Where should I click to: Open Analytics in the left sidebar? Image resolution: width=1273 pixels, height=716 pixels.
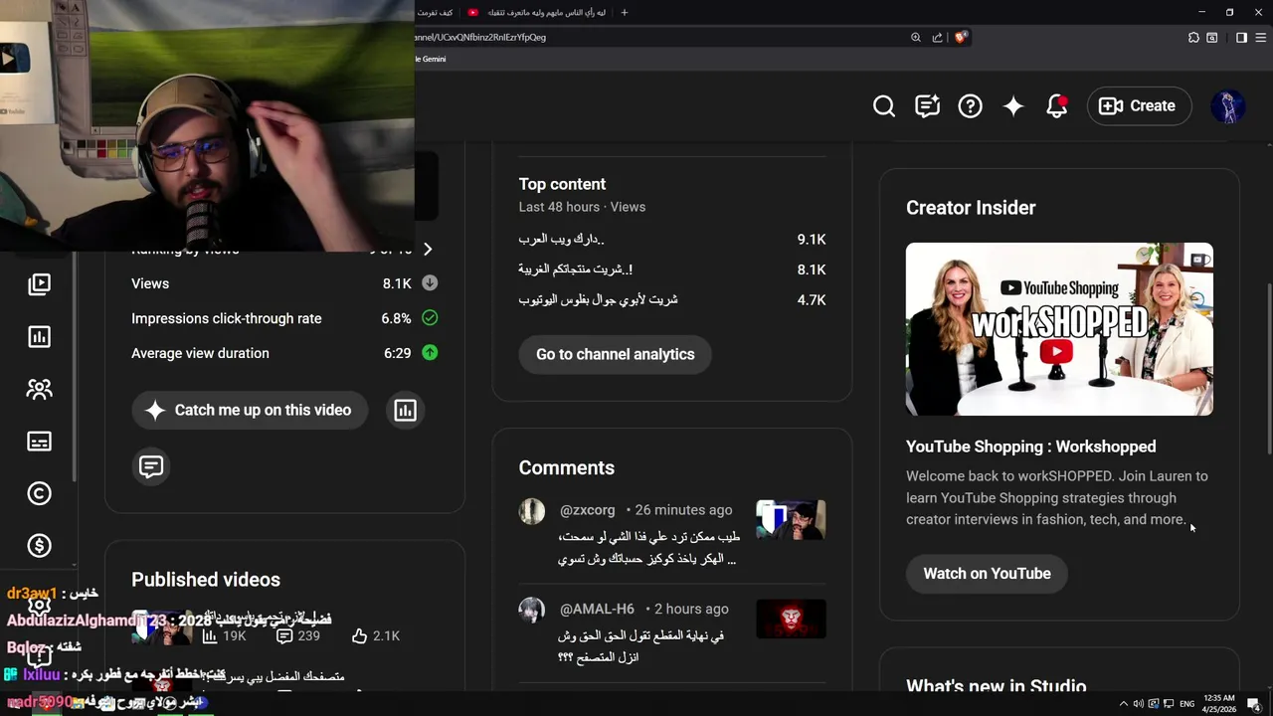(39, 336)
